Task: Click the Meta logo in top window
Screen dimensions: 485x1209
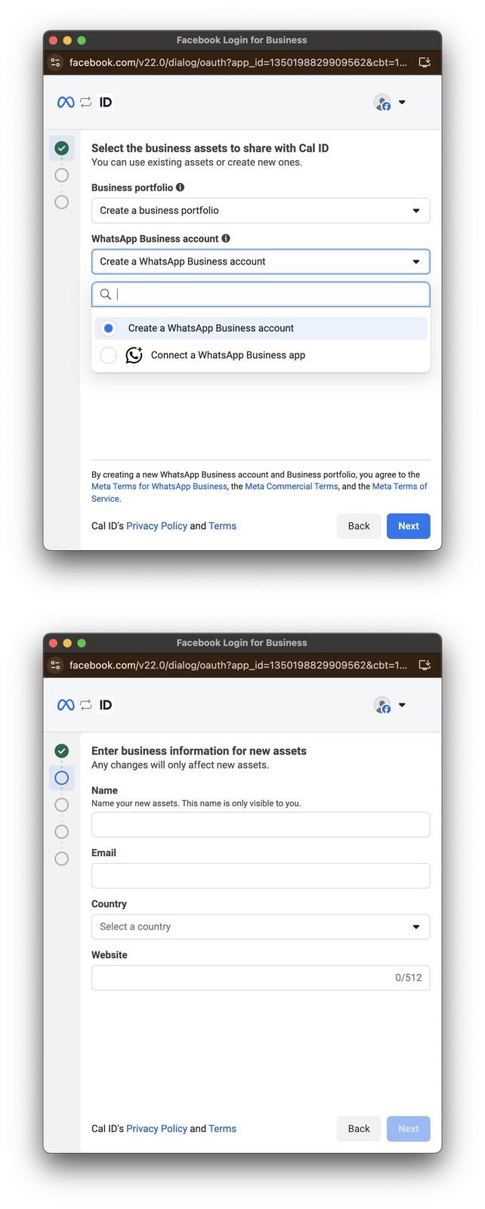Action: (66, 103)
